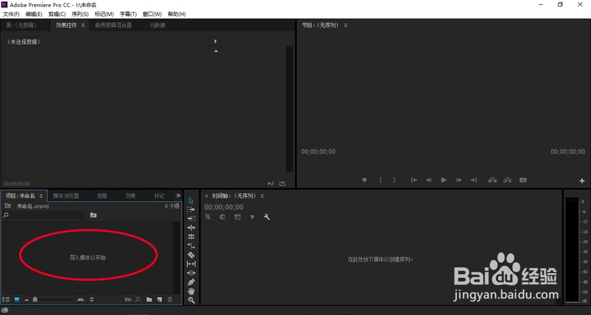Click Go to Out point button
The height and width of the screenshot is (315, 591).
point(474,181)
